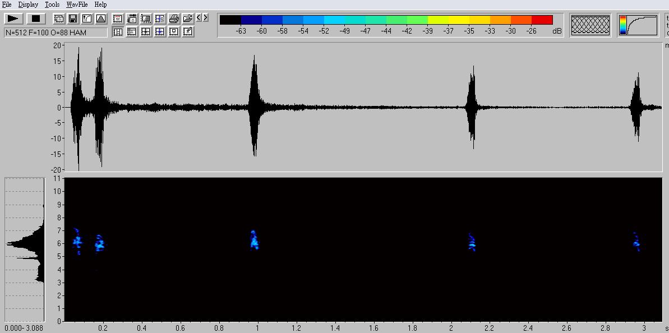Click the floppy disk save icon
Viewport: 669px width, 333px height.
73,19
